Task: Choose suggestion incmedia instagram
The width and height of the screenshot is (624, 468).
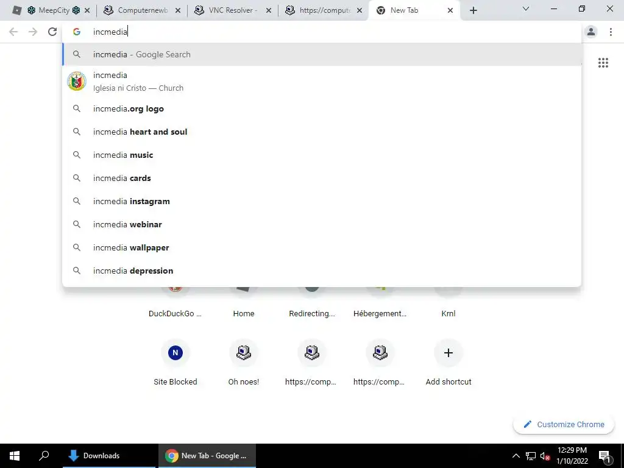Action: point(322,201)
